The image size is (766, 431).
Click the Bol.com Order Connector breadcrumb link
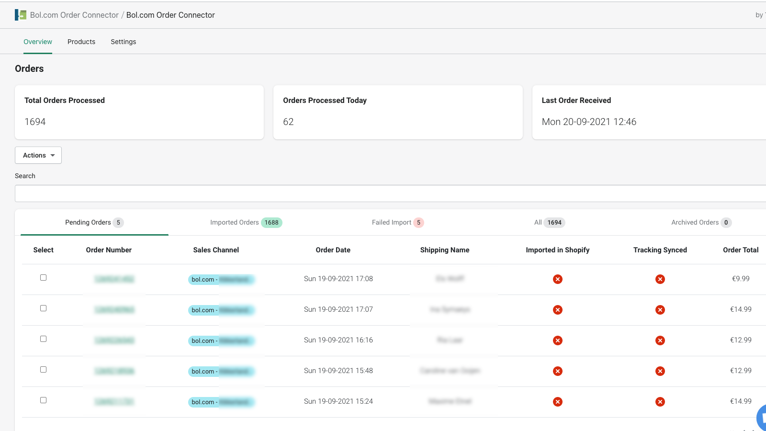point(74,15)
